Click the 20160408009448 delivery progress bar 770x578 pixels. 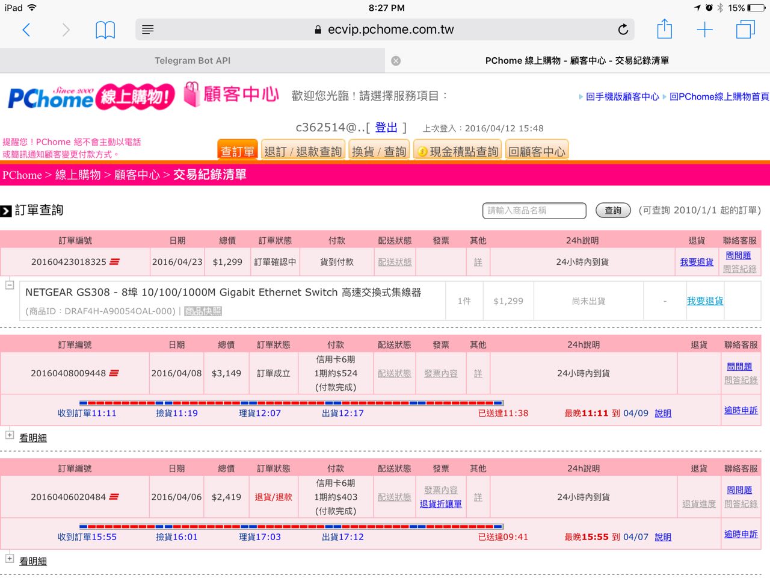(291, 403)
